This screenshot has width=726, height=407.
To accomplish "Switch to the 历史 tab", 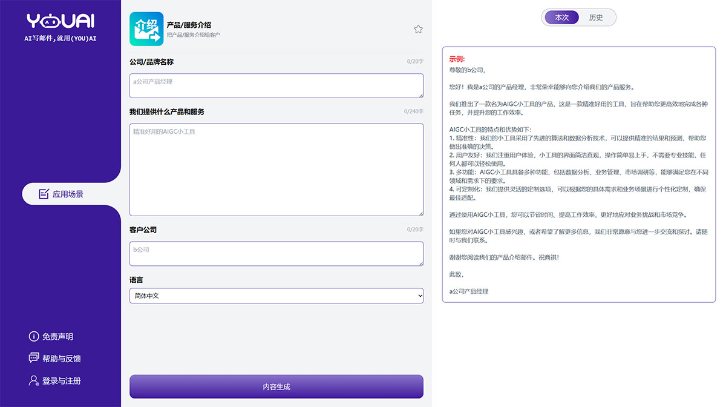I will (x=596, y=18).
